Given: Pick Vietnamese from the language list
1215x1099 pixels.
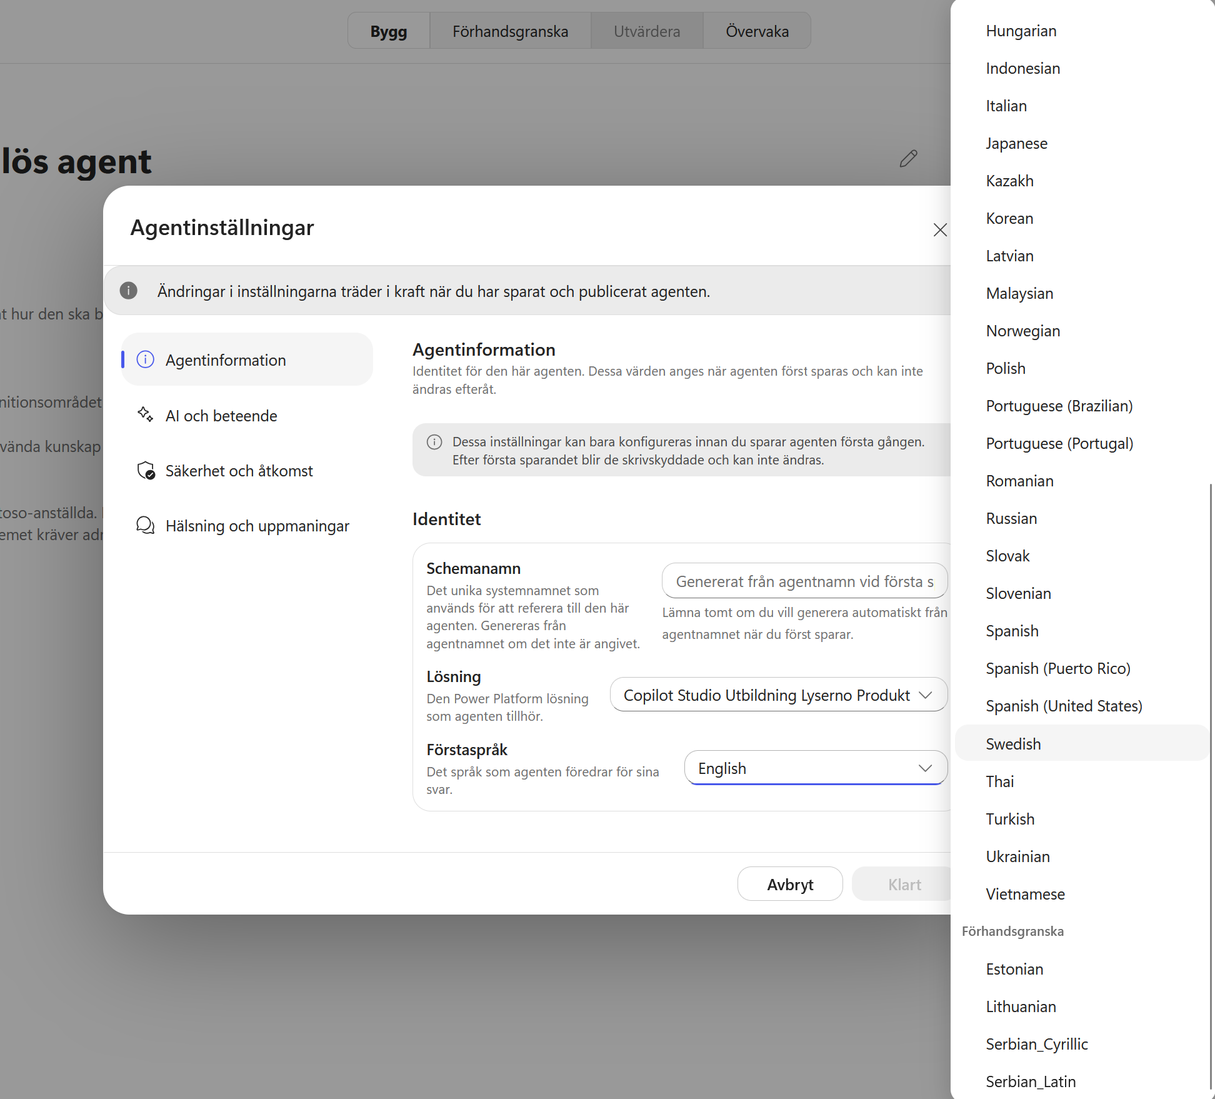Looking at the screenshot, I should [1081, 894].
